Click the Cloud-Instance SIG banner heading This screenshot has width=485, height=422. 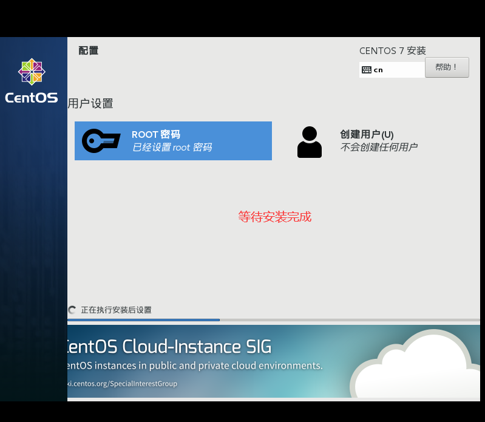(x=169, y=346)
